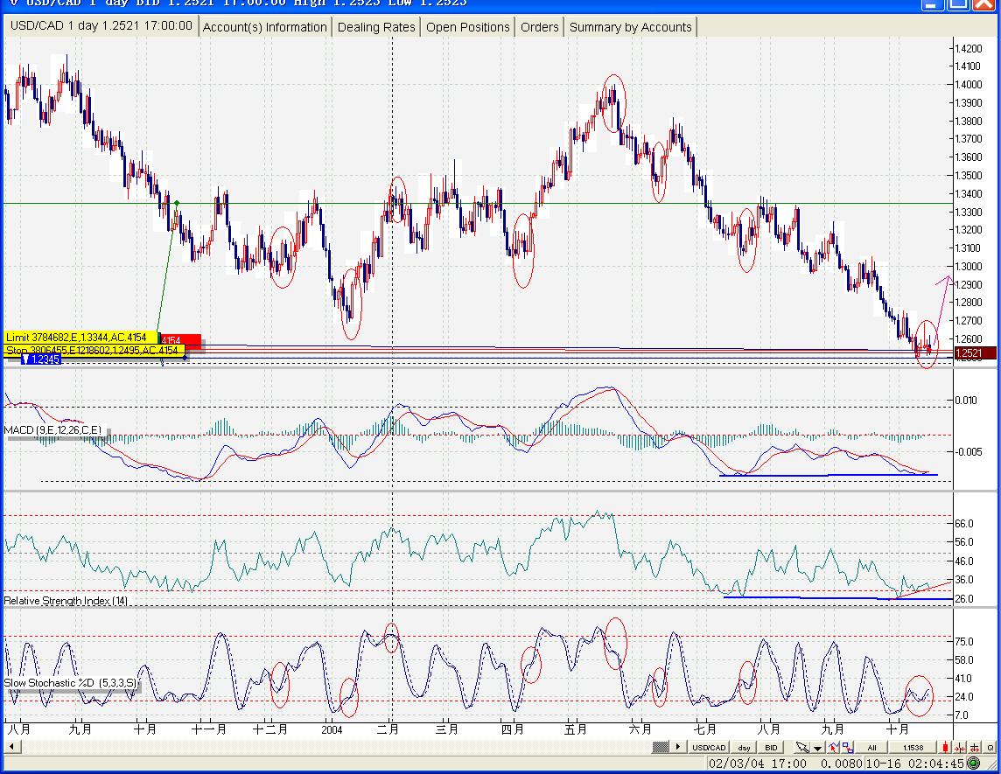This screenshot has height=774, width=1001.
Task: Open the Dealing Rates tab
Action: [x=376, y=27]
